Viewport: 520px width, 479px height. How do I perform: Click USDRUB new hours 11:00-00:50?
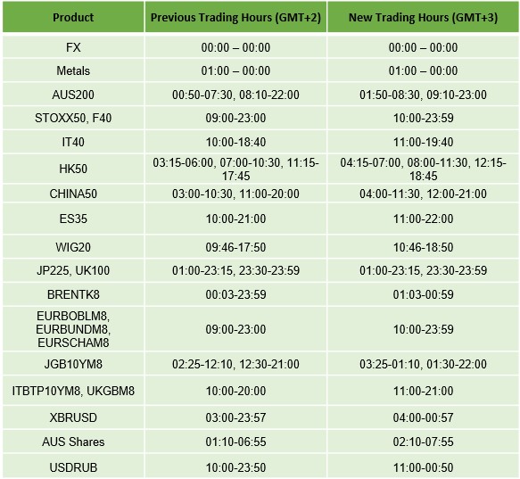tap(423, 467)
